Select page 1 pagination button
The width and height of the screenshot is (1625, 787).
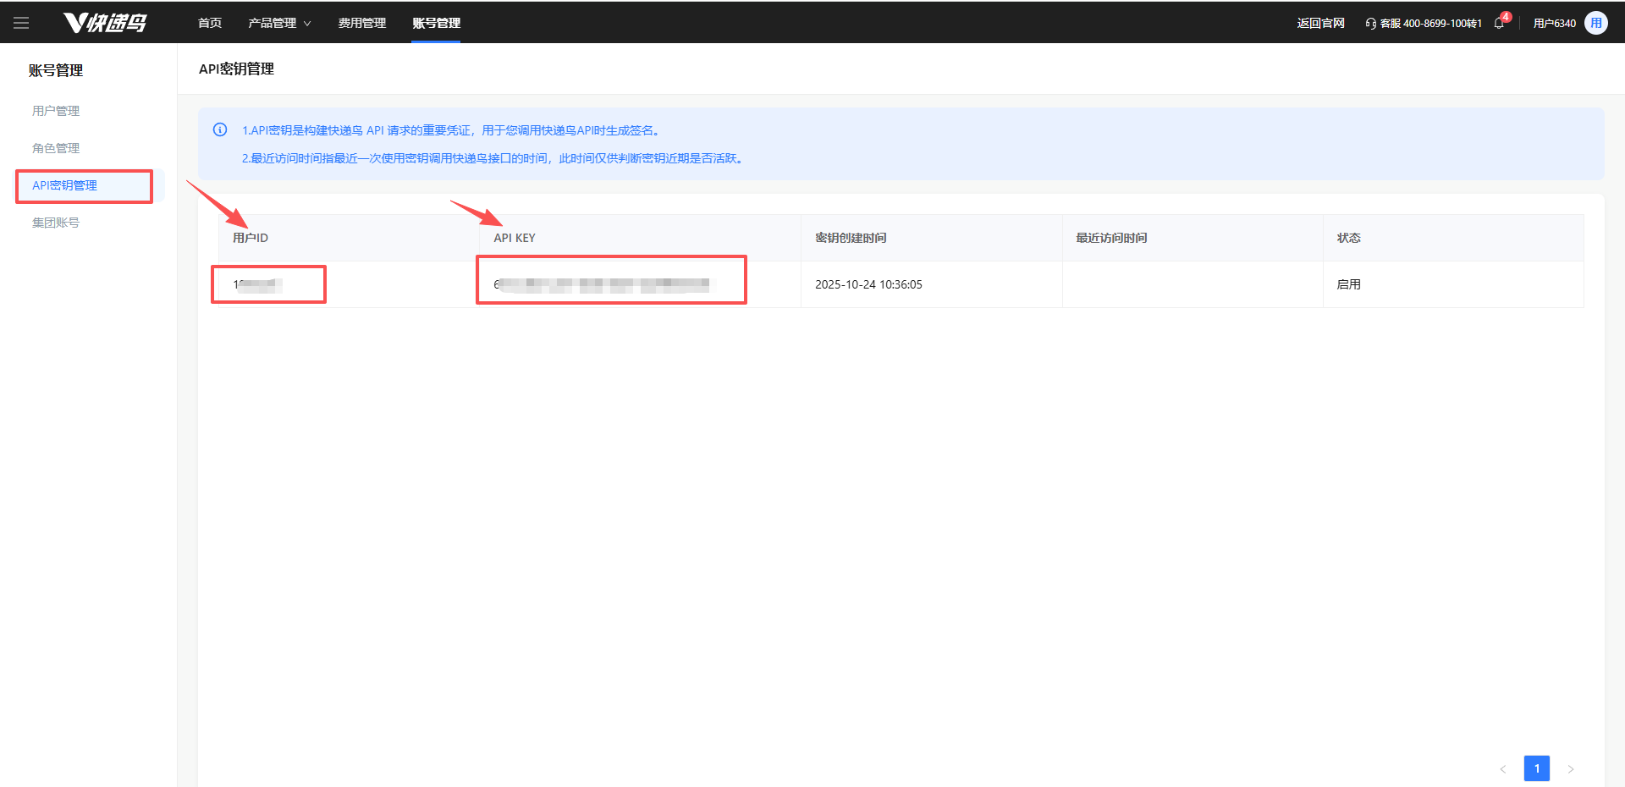coord(1536,768)
